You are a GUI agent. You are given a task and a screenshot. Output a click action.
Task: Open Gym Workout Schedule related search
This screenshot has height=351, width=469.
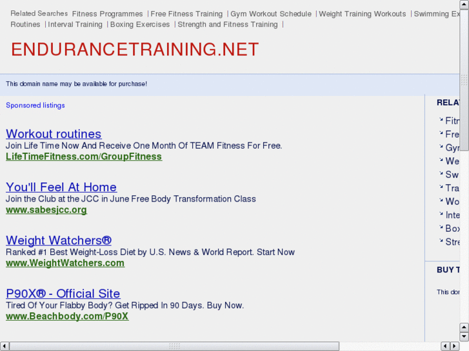click(x=271, y=14)
